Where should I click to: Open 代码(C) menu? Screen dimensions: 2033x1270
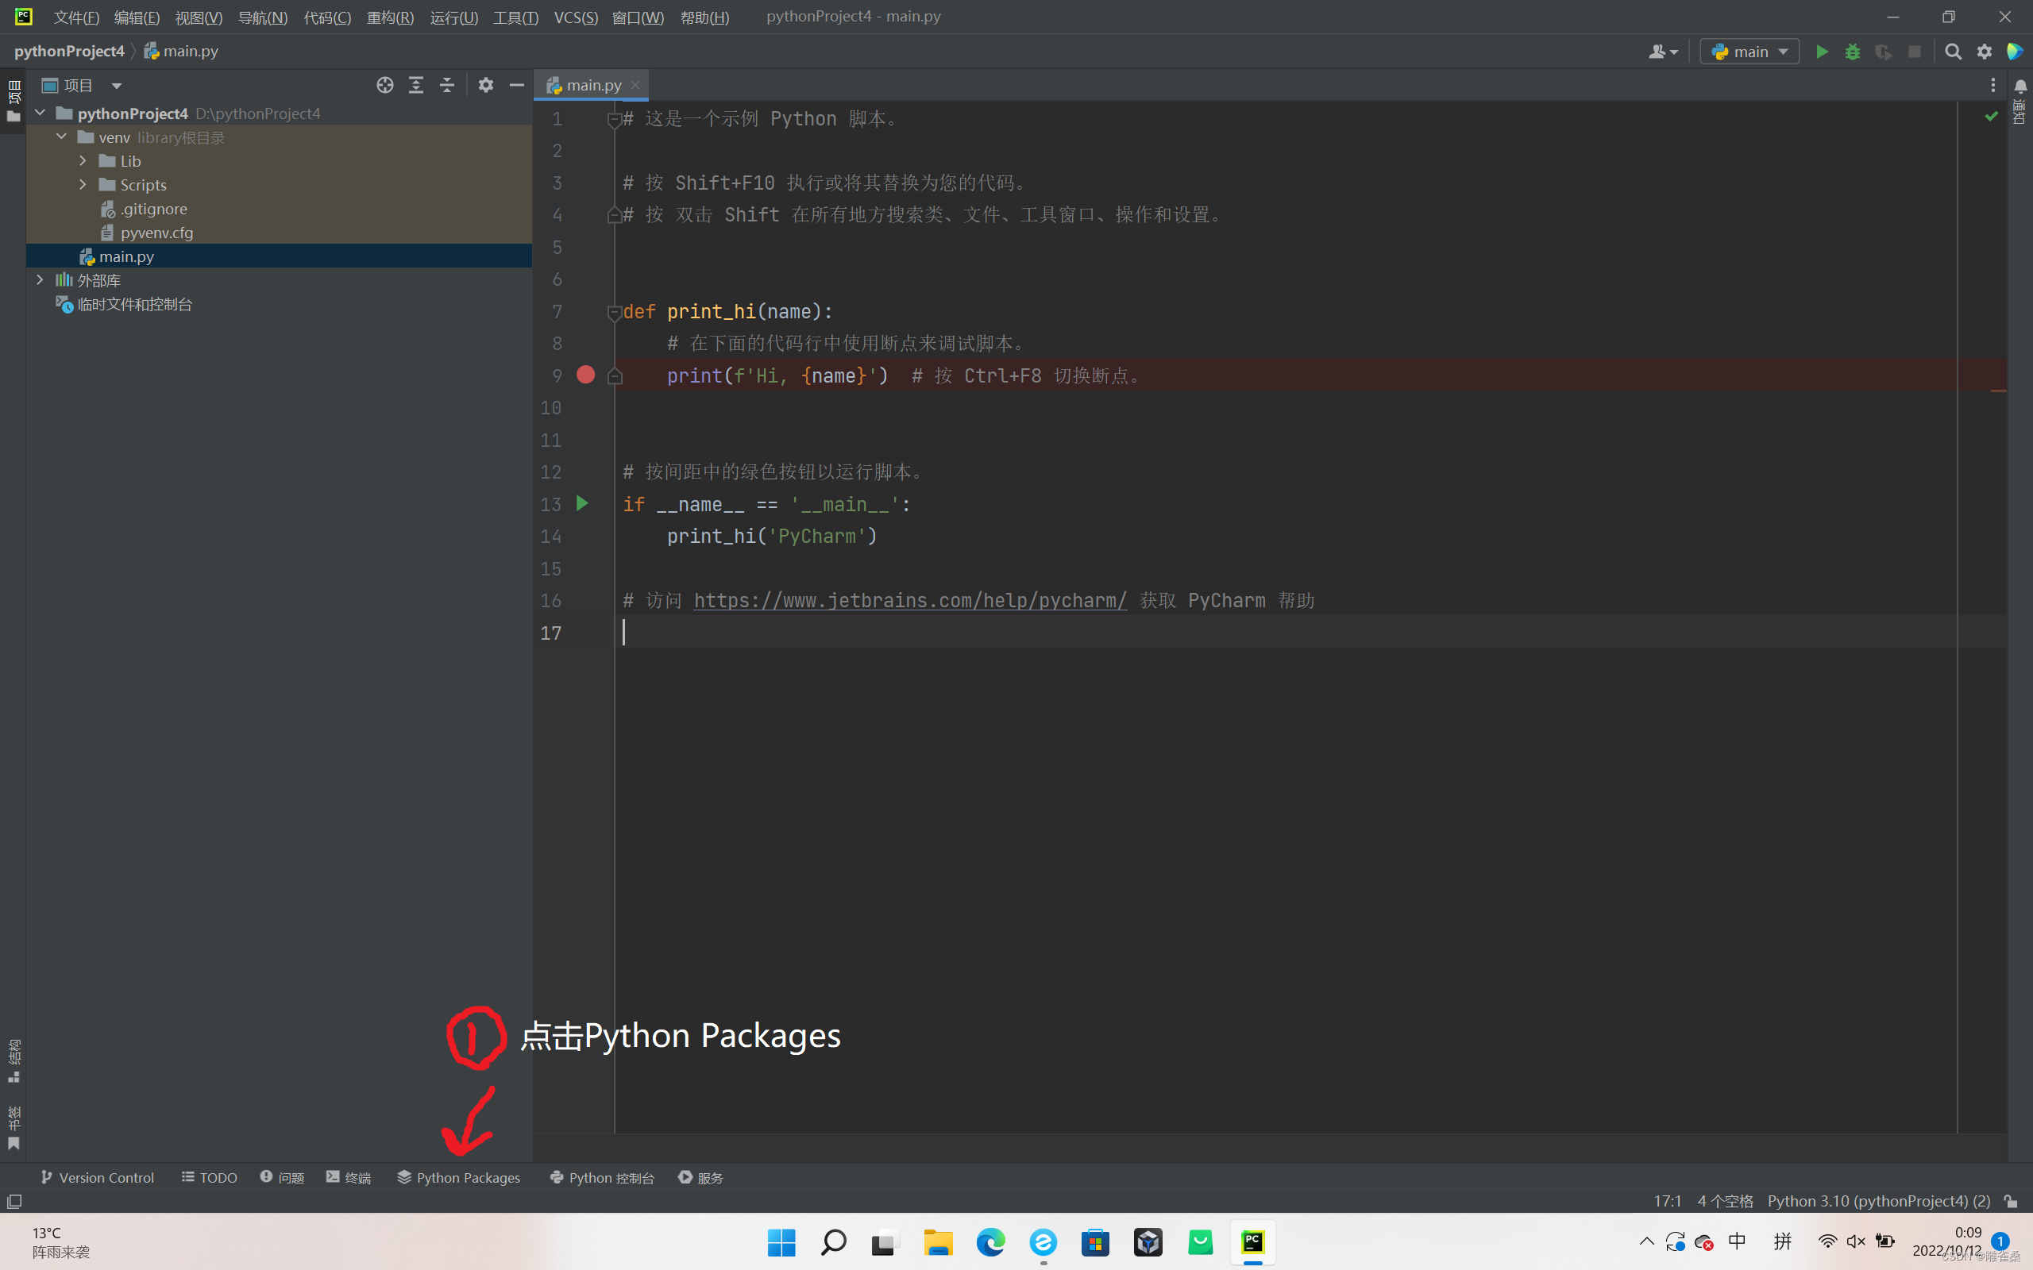click(x=327, y=17)
